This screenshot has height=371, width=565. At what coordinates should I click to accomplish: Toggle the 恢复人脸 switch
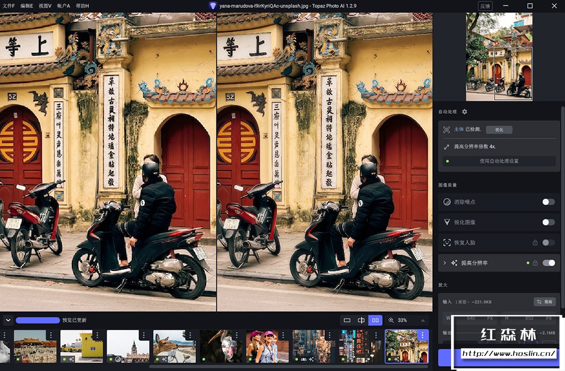pyautogui.click(x=549, y=243)
